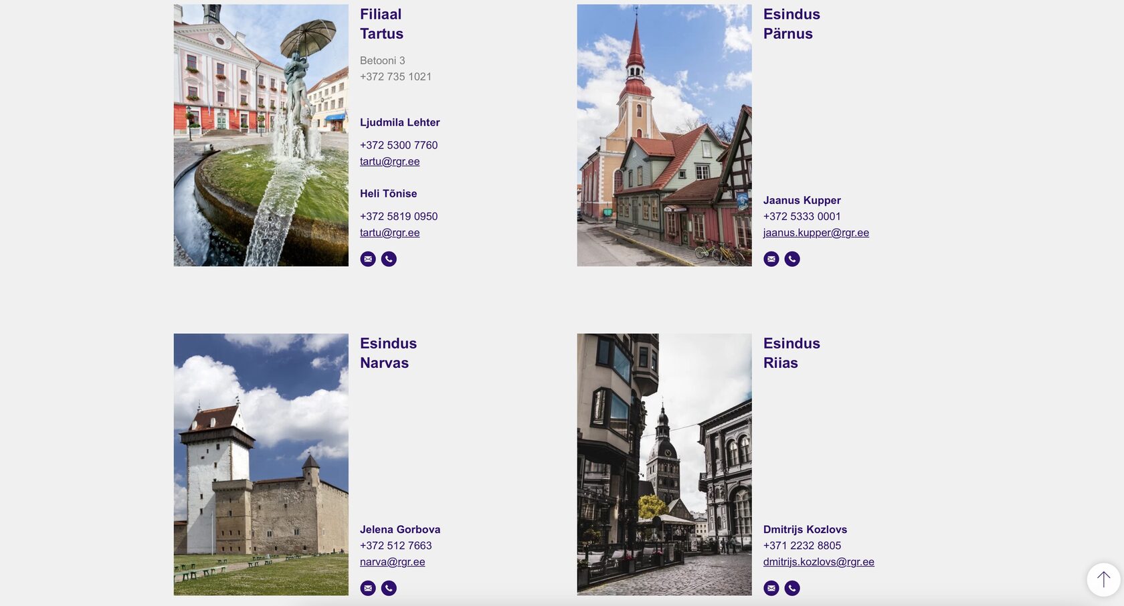Image resolution: width=1124 pixels, height=606 pixels.
Task: Click the Riga street photo
Action: point(664,464)
